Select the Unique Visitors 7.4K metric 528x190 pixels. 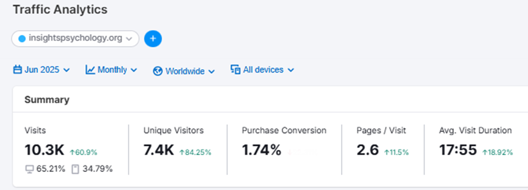pos(158,150)
